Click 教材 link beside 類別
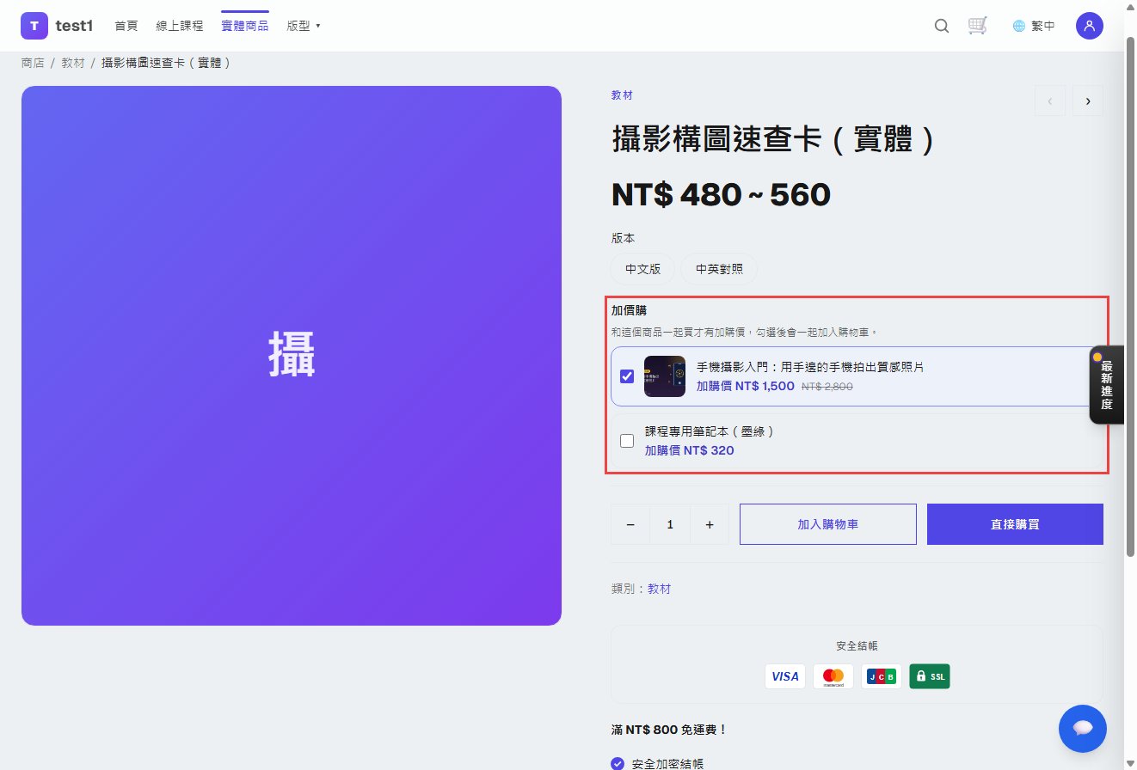The width and height of the screenshot is (1137, 770). pyautogui.click(x=660, y=589)
